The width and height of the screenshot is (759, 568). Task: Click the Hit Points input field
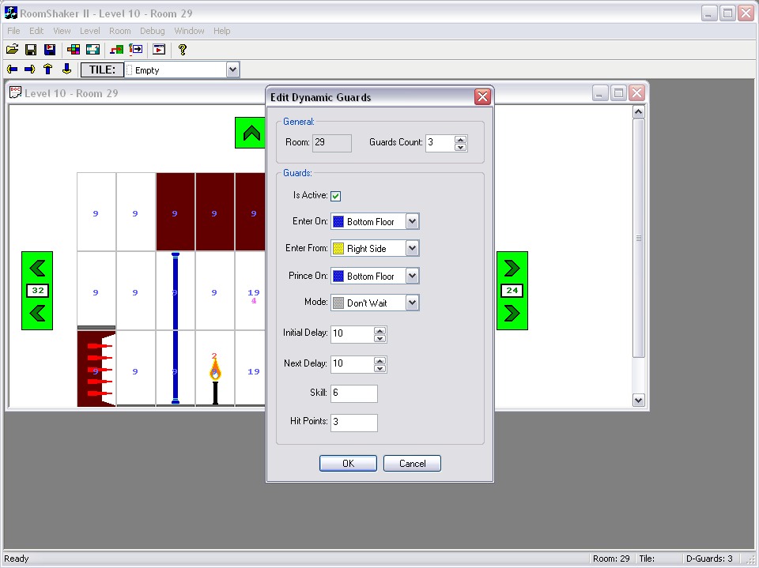click(x=353, y=422)
